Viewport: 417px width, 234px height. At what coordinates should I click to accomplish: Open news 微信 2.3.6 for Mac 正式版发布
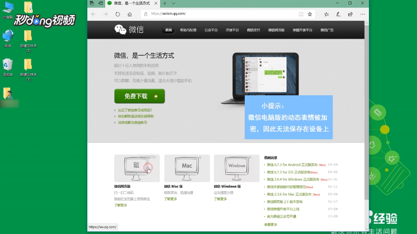tap(289, 194)
